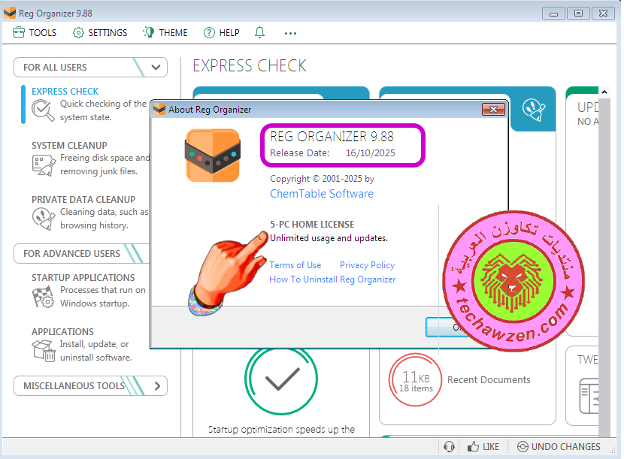Click the Help question mark icon
This screenshot has height=459, width=624.
(209, 32)
